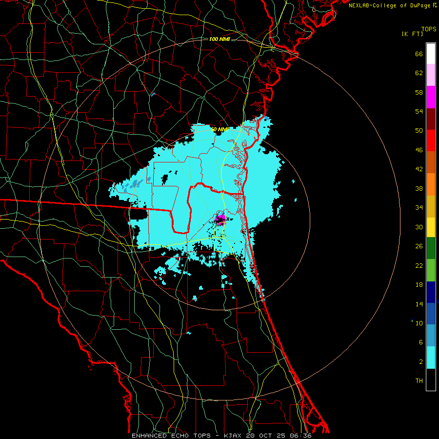Click the 2 scale value
This screenshot has height=439, width=439.
point(421,362)
